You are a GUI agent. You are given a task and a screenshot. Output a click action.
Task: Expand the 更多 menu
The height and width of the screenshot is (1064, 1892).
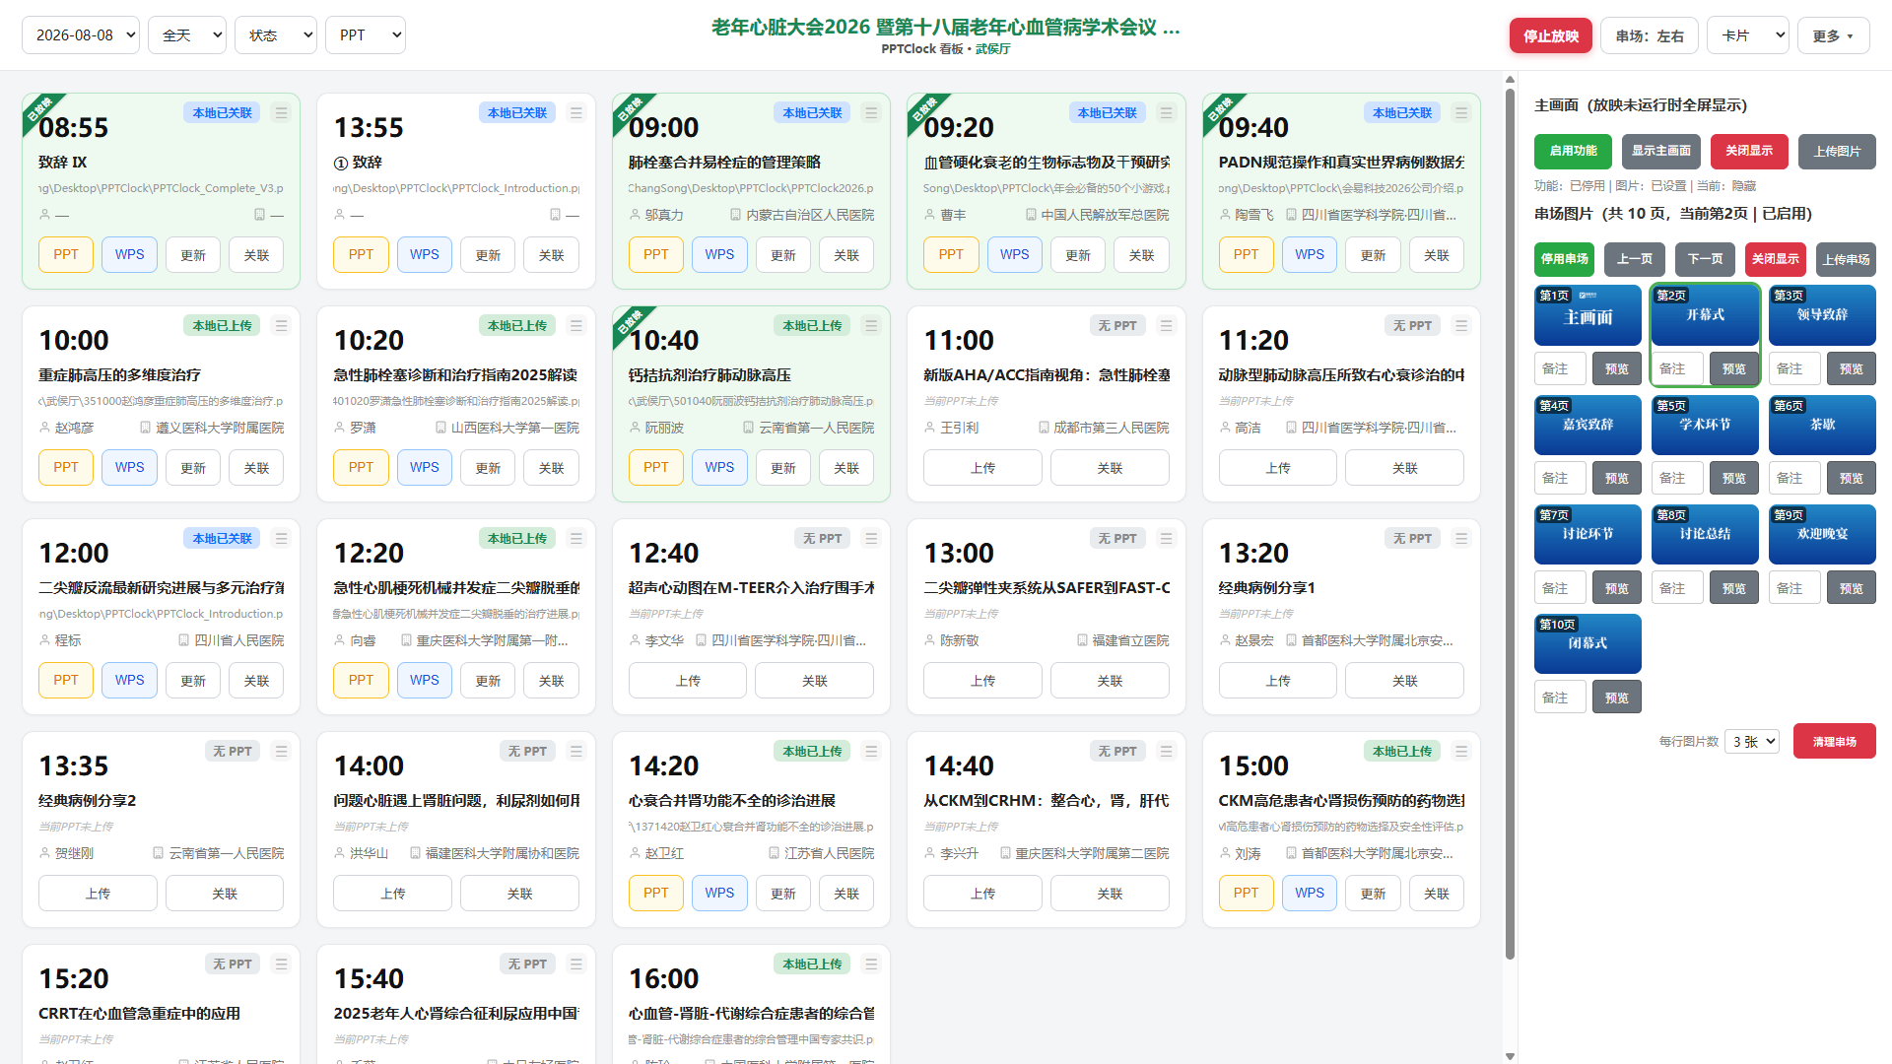click(1833, 35)
